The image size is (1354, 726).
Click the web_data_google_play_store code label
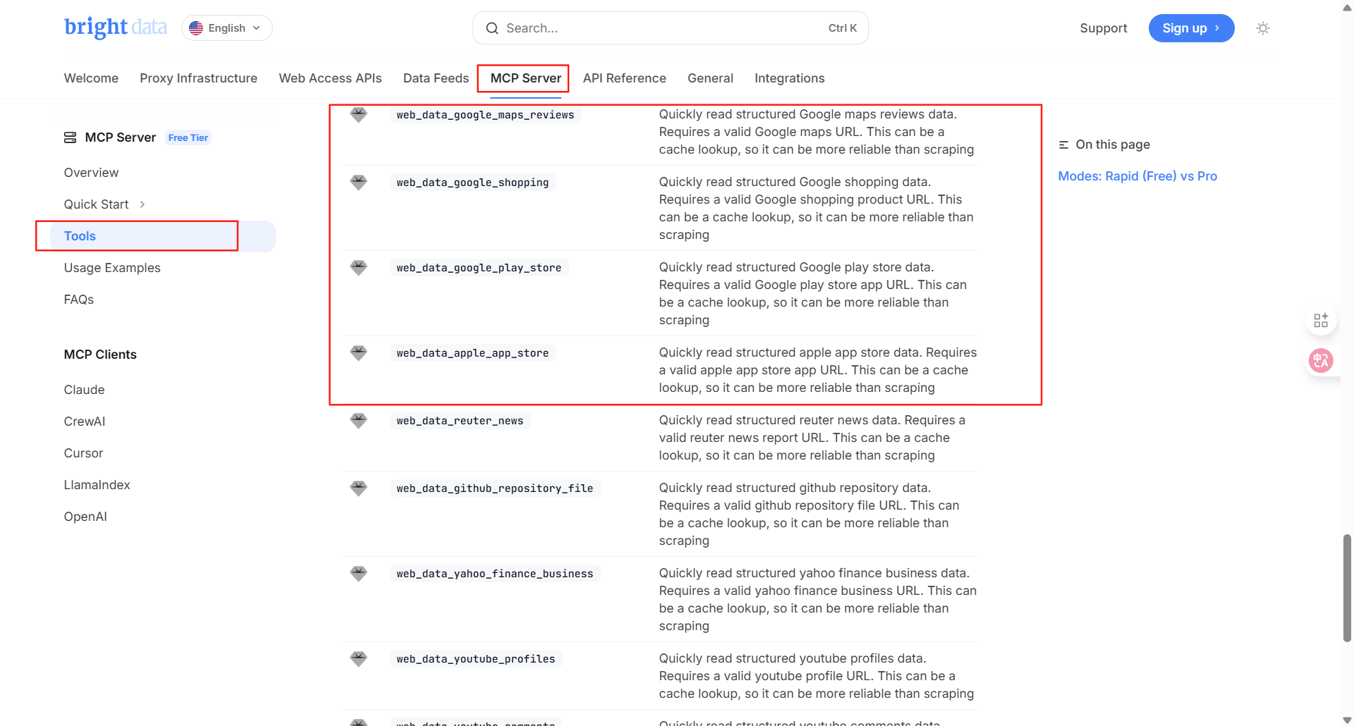tap(479, 268)
